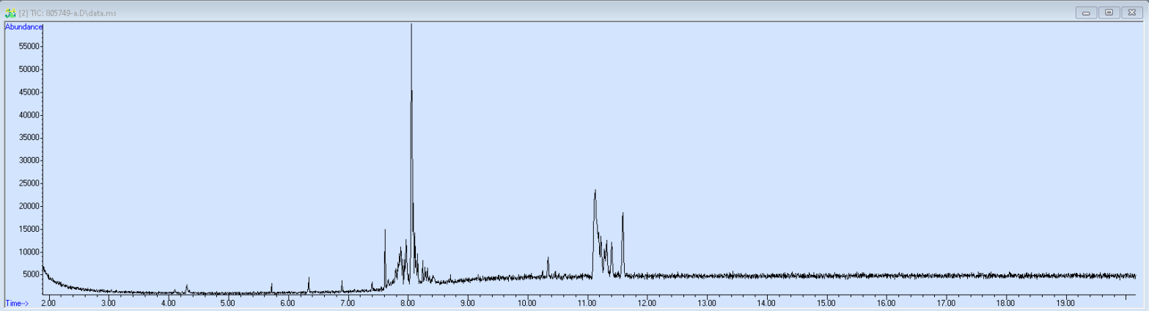Click the 'Time-->' axis label

(x=17, y=302)
